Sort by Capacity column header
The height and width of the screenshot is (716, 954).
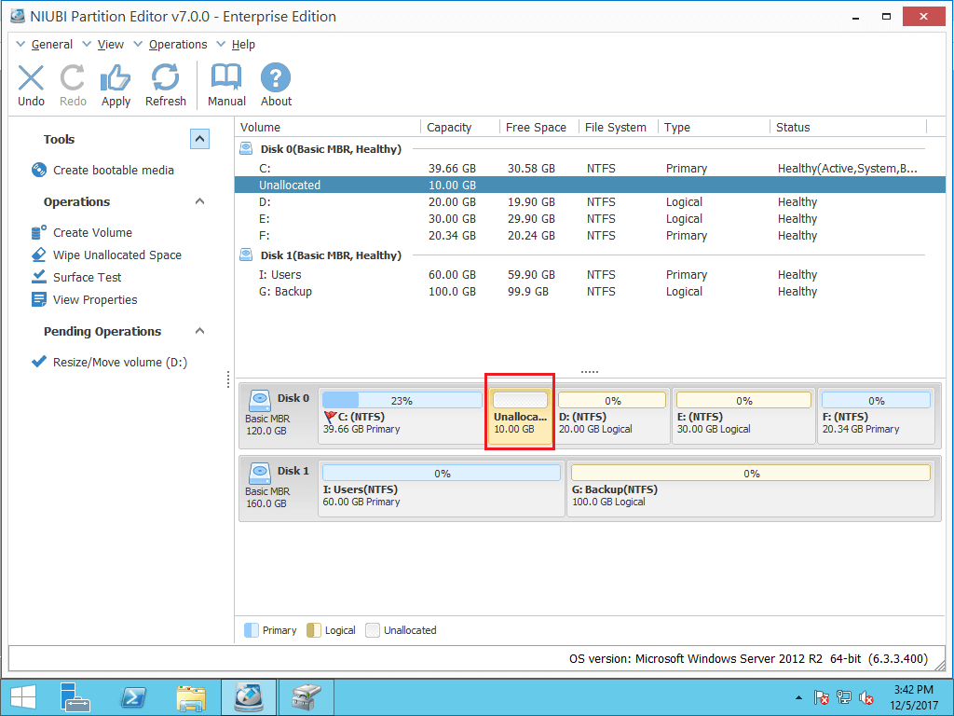pos(460,127)
